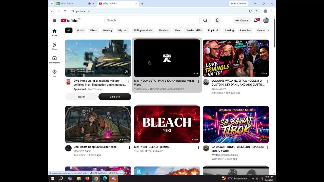
Task: Switch to the Kick - Studio browser tab
Action: coord(75,4)
